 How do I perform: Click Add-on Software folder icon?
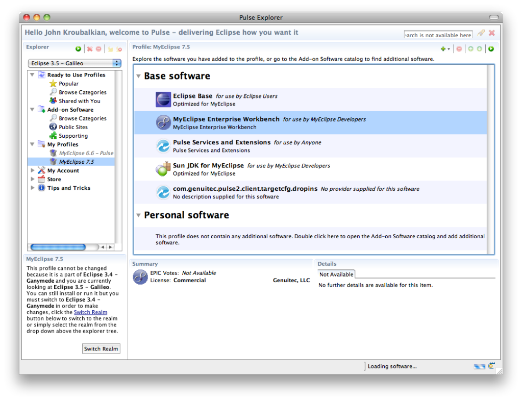(x=42, y=109)
